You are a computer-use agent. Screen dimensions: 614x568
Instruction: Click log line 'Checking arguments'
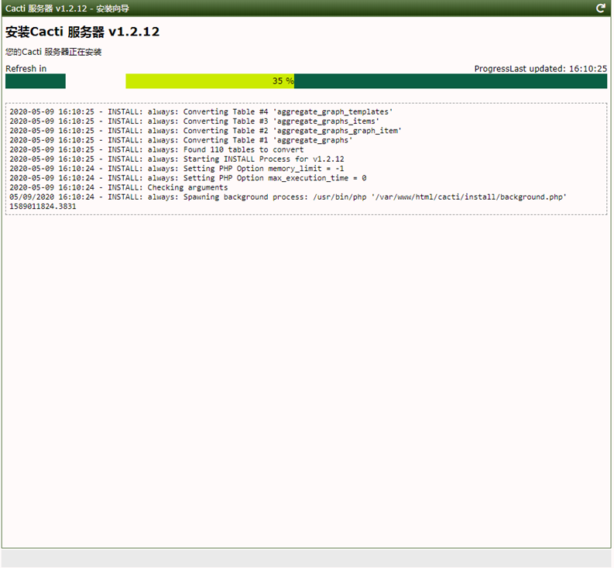tap(118, 187)
